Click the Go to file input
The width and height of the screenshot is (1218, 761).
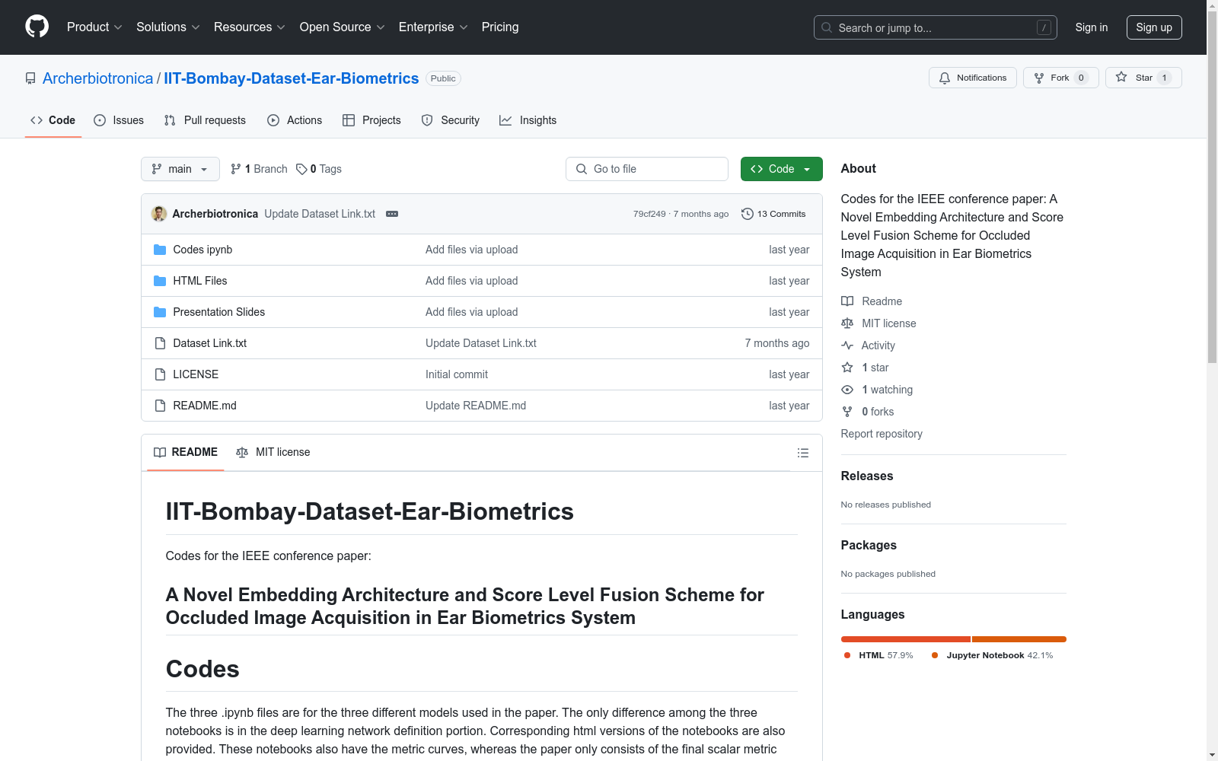647,169
